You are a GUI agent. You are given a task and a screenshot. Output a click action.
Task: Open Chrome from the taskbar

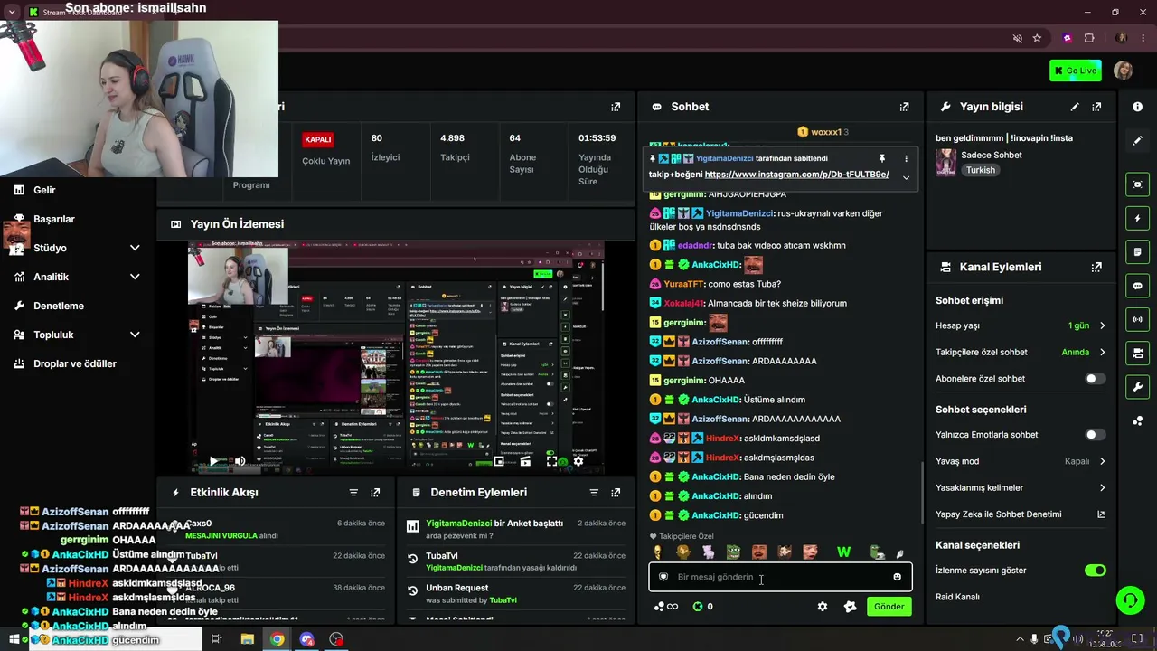click(x=277, y=639)
